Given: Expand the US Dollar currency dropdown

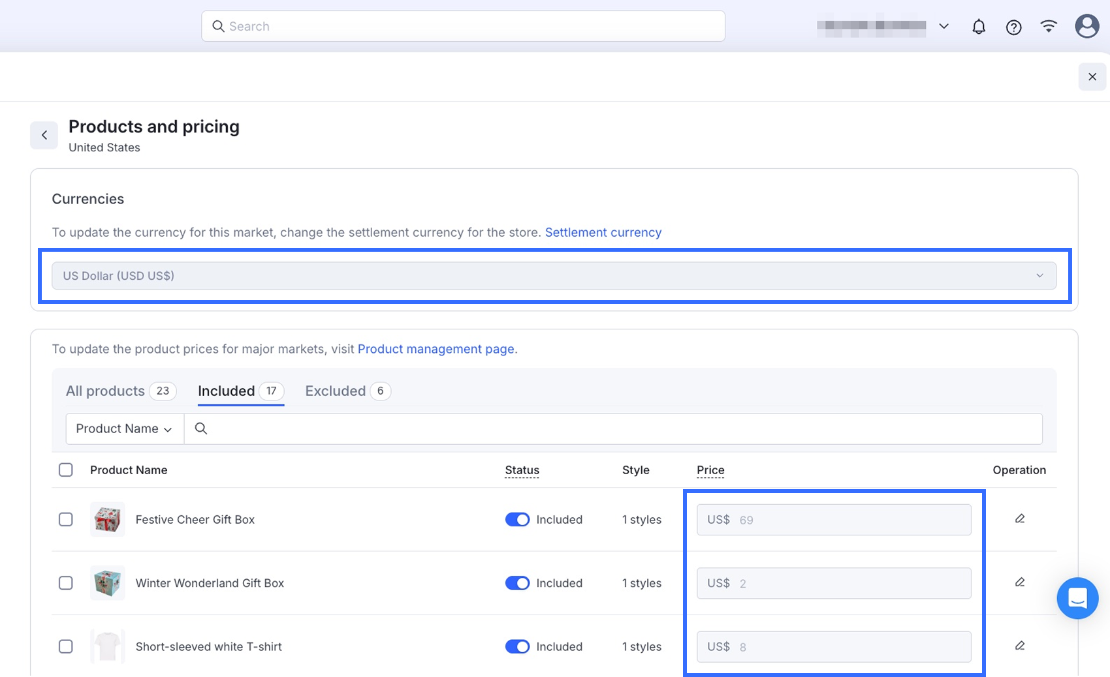Looking at the screenshot, I should (554, 276).
